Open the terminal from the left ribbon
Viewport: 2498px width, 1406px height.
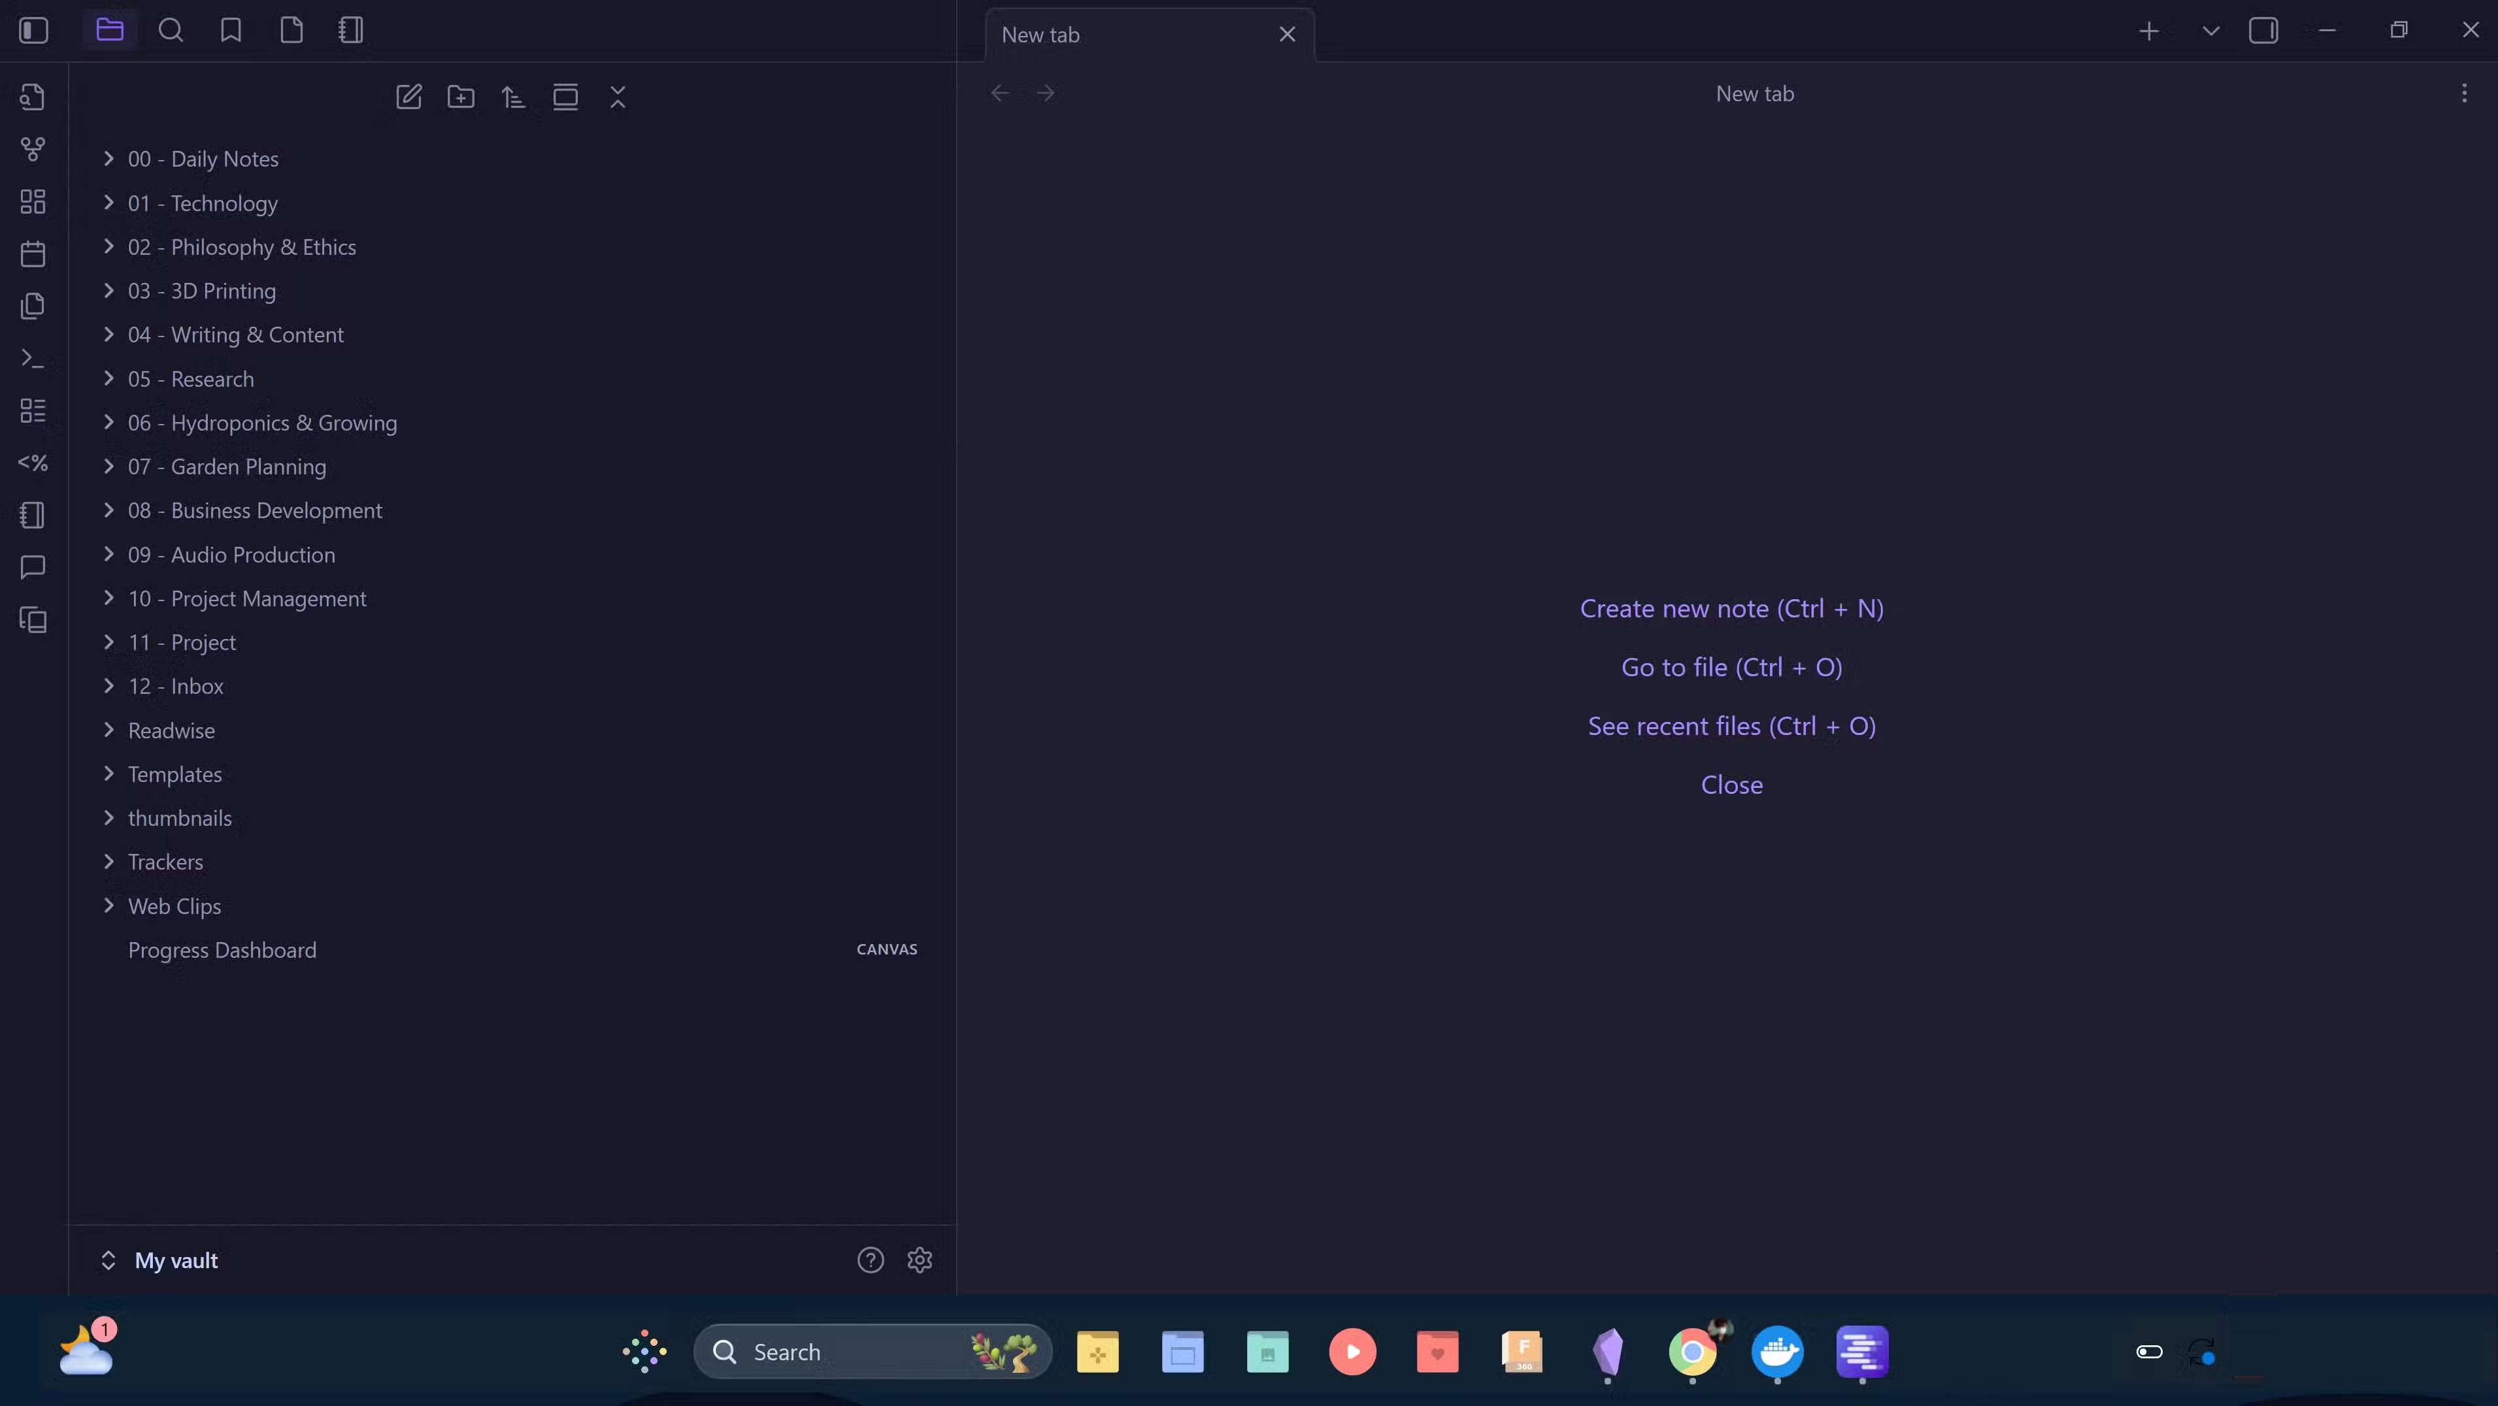point(33,359)
